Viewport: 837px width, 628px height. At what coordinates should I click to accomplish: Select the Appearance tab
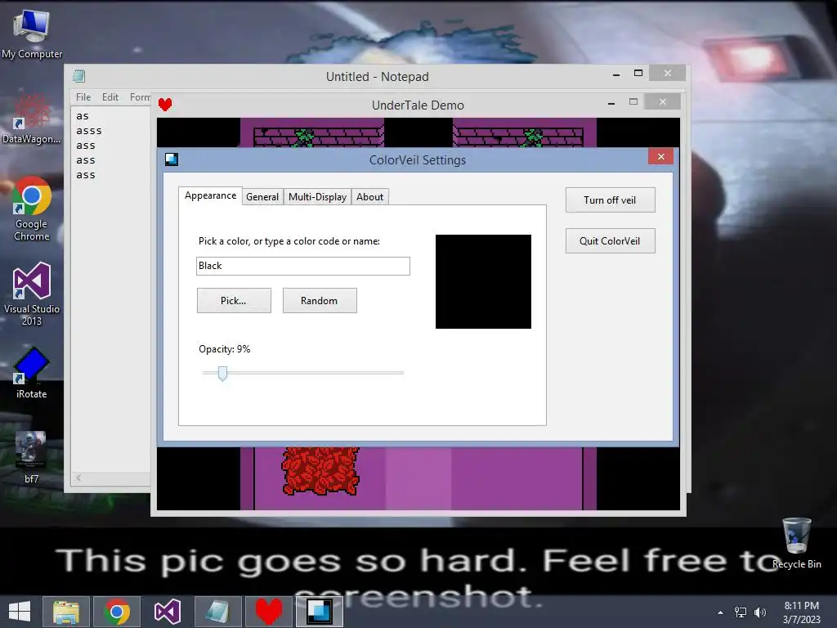tap(210, 196)
